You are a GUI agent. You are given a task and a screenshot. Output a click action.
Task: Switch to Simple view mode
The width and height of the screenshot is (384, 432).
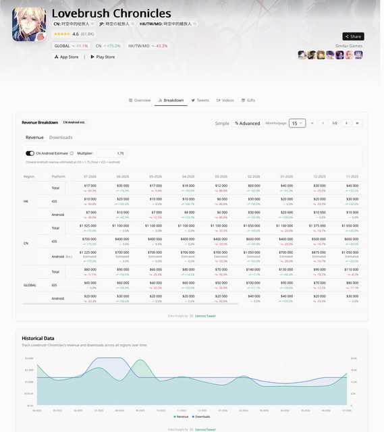[222, 124]
